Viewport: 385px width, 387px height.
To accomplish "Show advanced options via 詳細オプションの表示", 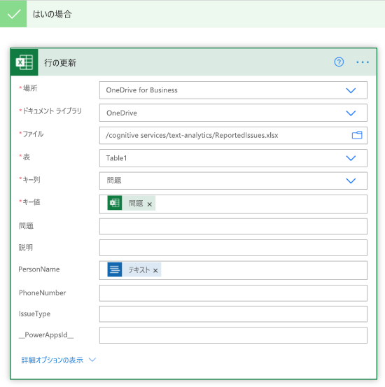I will [x=58, y=360].
